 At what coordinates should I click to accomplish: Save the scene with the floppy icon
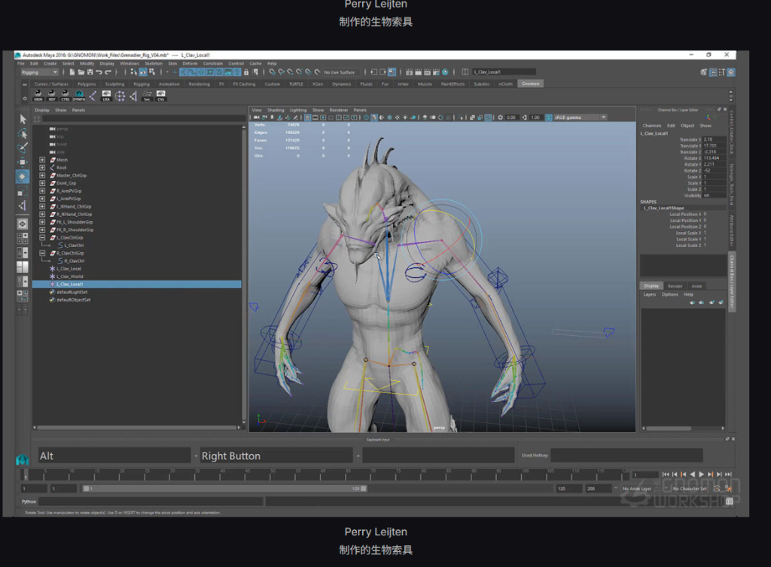pyautogui.click(x=90, y=72)
